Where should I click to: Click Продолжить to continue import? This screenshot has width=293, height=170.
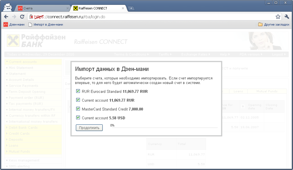(89, 128)
